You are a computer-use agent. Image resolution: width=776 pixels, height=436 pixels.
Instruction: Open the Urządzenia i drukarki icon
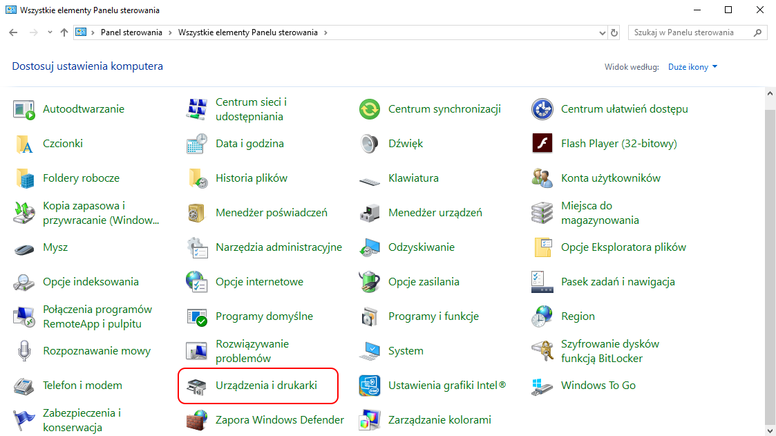click(x=197, y=386)
